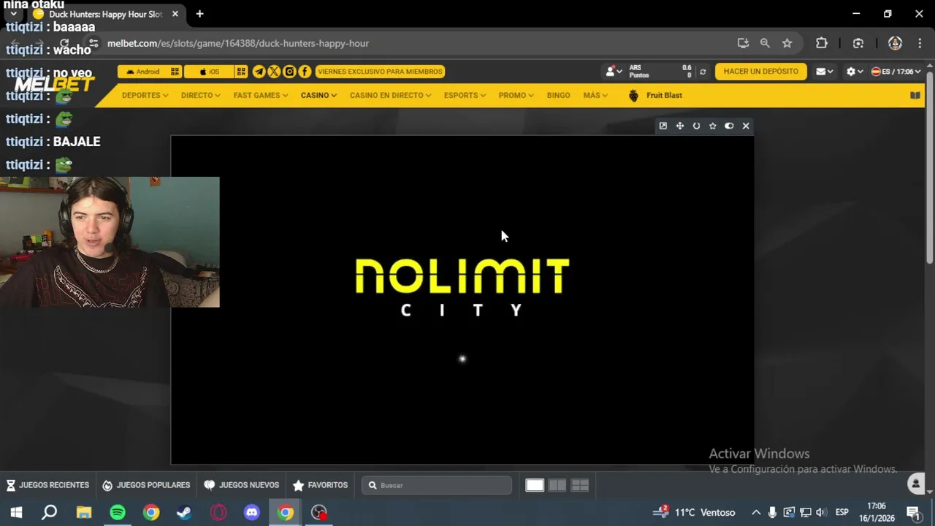Open the Telegram social link icon
The image size is (935, 526).
pos(259,72)
